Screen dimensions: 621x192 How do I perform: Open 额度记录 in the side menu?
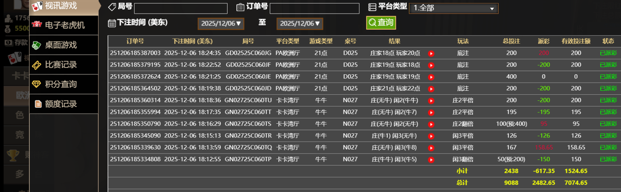tap(60, 104)
